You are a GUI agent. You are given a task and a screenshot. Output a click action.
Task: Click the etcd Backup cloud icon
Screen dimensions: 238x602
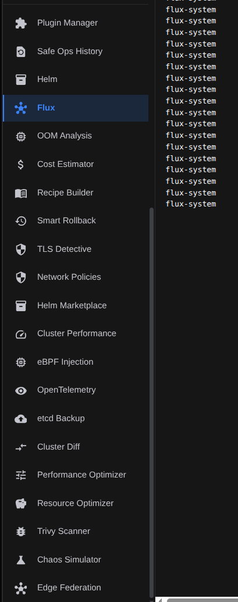click(21, 418)
